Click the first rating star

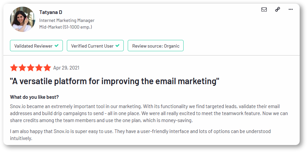14,68
